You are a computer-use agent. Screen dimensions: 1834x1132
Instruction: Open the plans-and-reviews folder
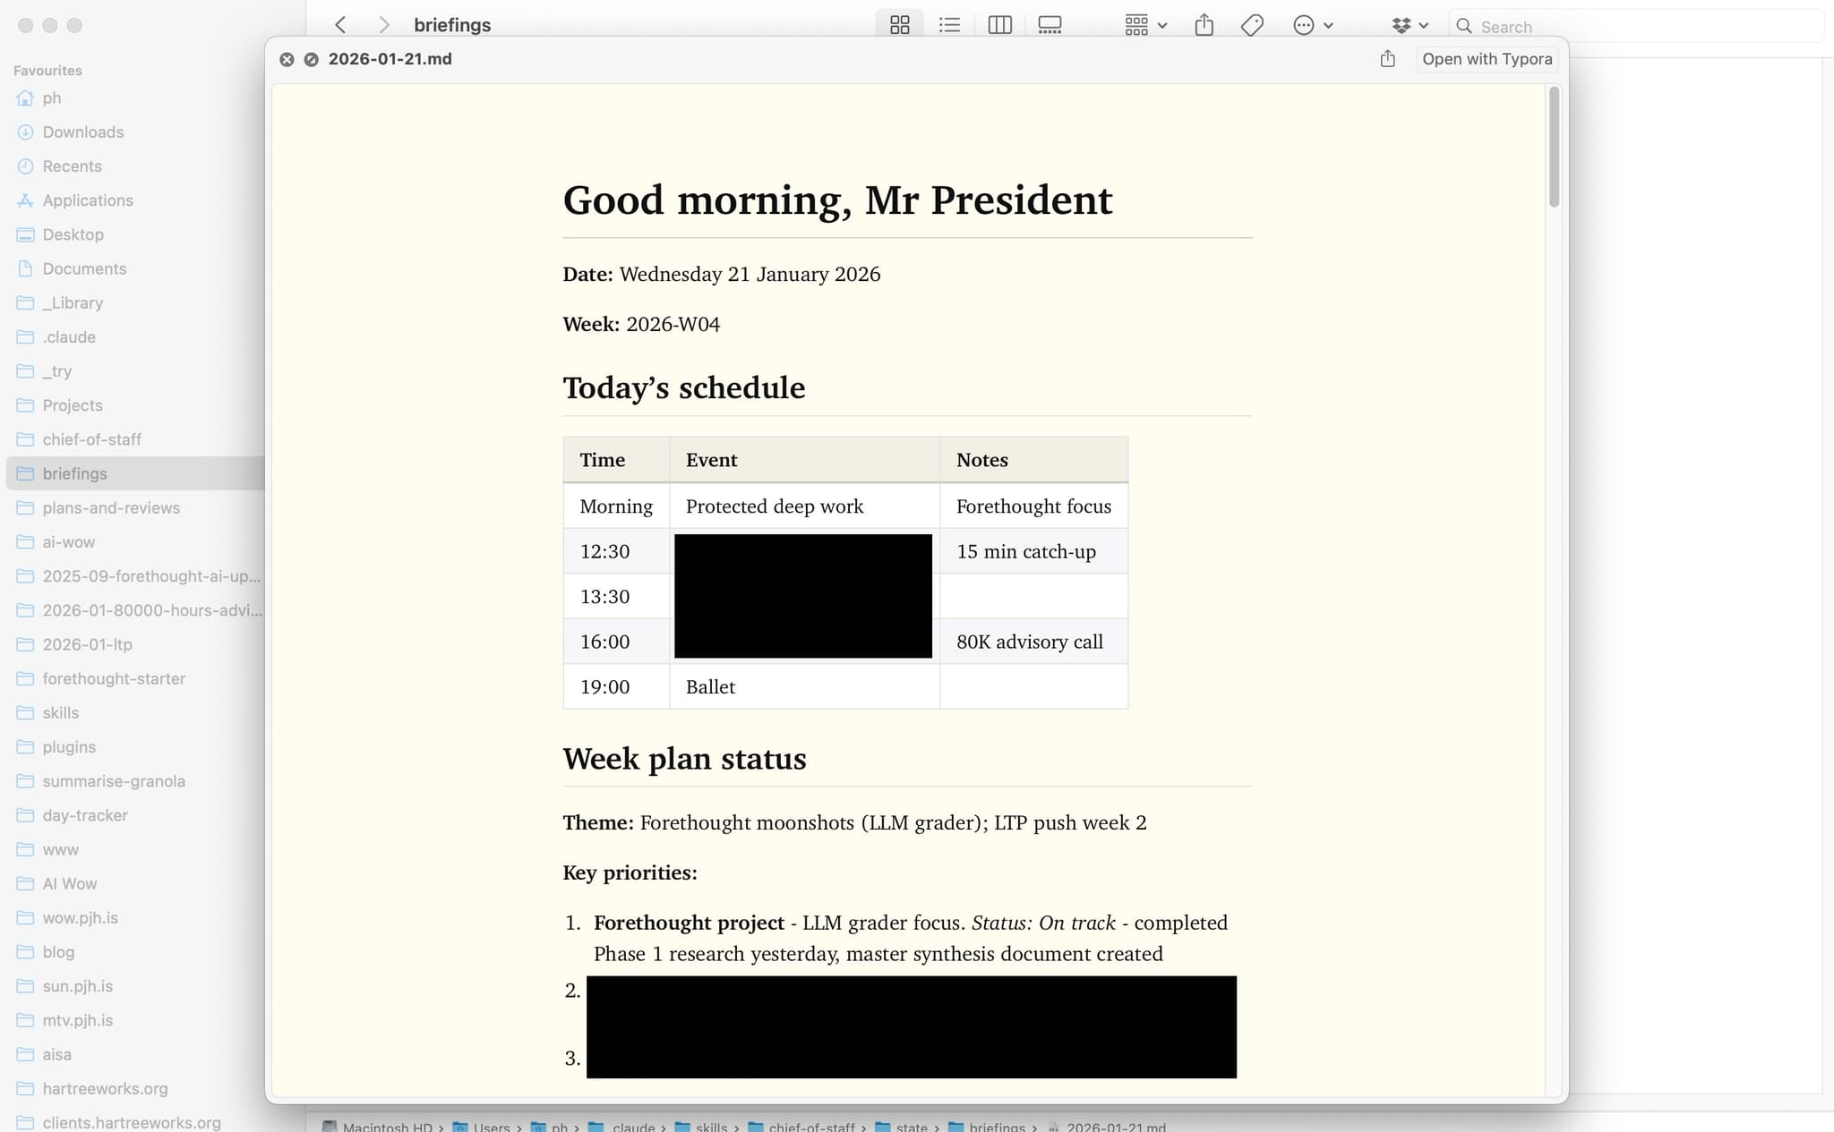tap(111, 507)
